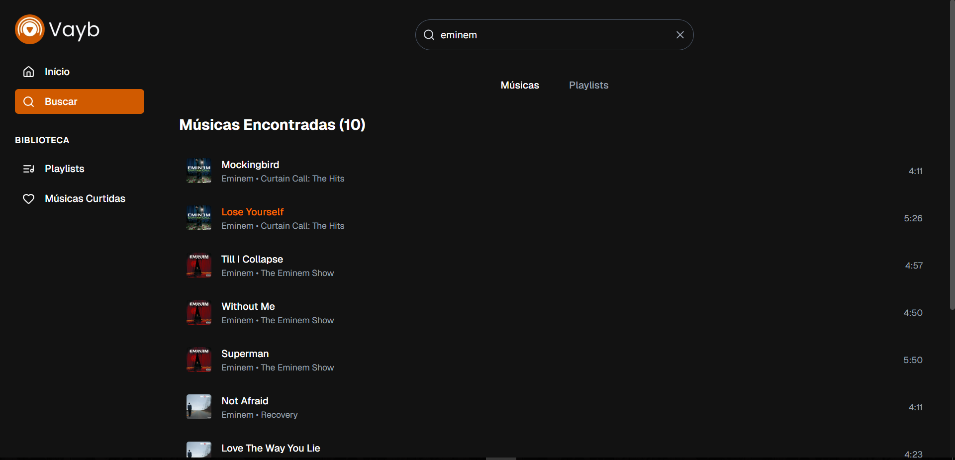Play the song Superman
Image resolution: width=955 pixels, height=460 pixels.
click(245, 354)
